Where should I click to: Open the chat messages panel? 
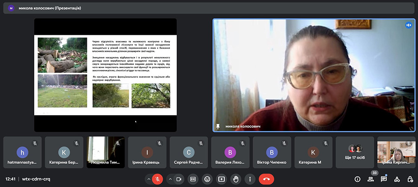[x=384, y=179]
